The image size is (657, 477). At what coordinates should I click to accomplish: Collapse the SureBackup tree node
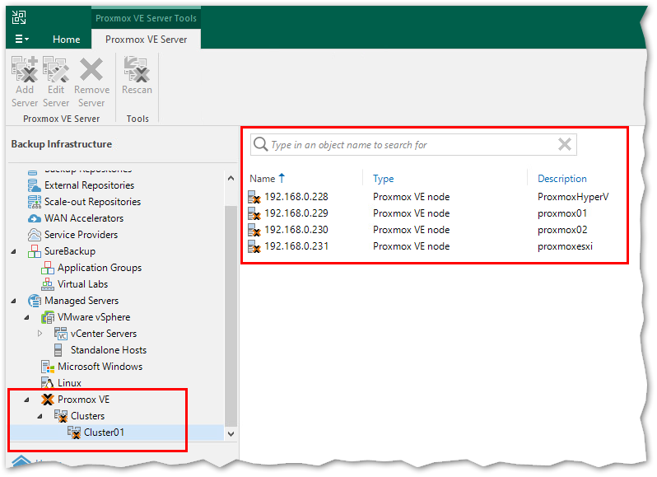pyautogui.click(x=15, y=251)
